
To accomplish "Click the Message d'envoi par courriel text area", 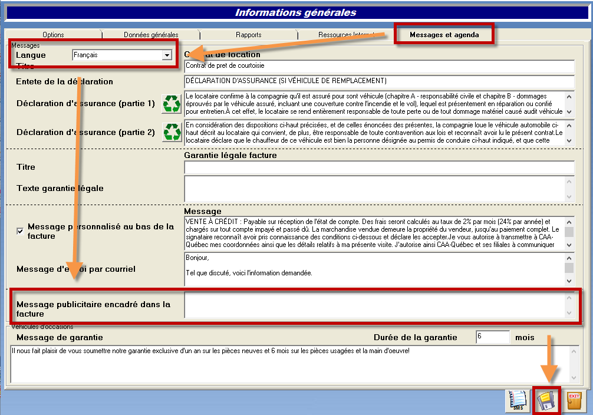I will click(374, 269).
